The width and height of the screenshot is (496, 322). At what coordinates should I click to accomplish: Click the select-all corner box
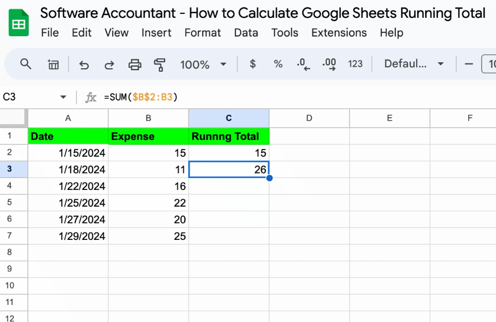point(13,117)
